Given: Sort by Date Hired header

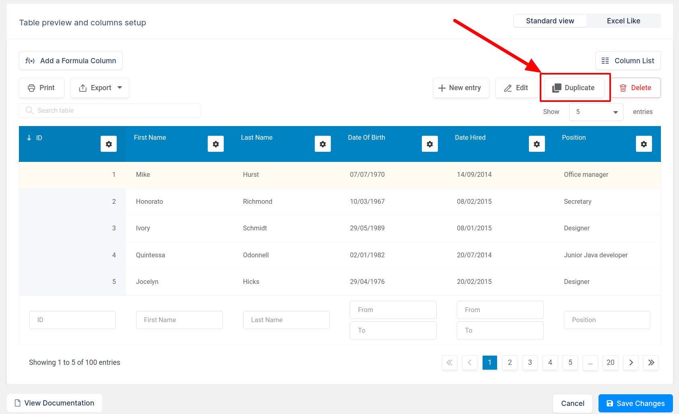Looking at the screenshot, I should [470, 137].
